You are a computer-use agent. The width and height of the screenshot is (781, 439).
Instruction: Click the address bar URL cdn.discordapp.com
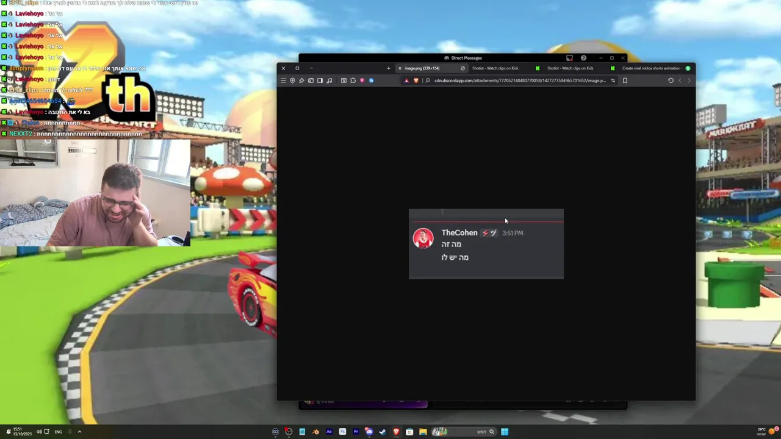[520, 80]
